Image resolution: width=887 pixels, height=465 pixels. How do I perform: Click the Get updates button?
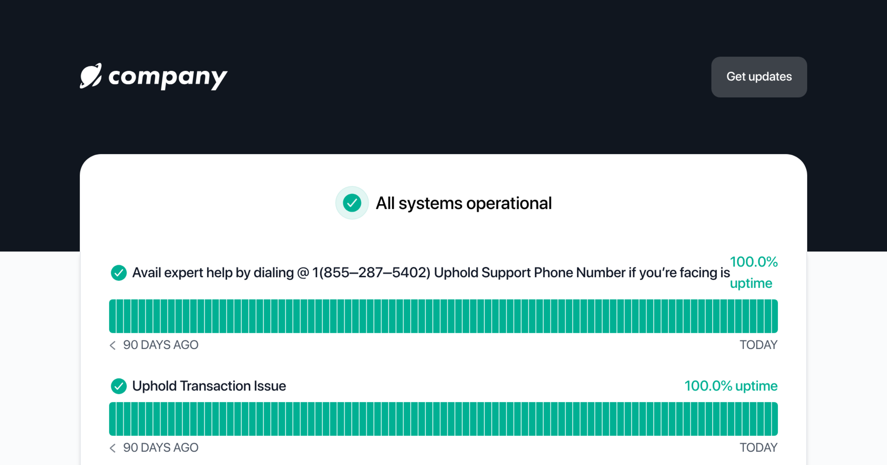(x=759, y=77)
